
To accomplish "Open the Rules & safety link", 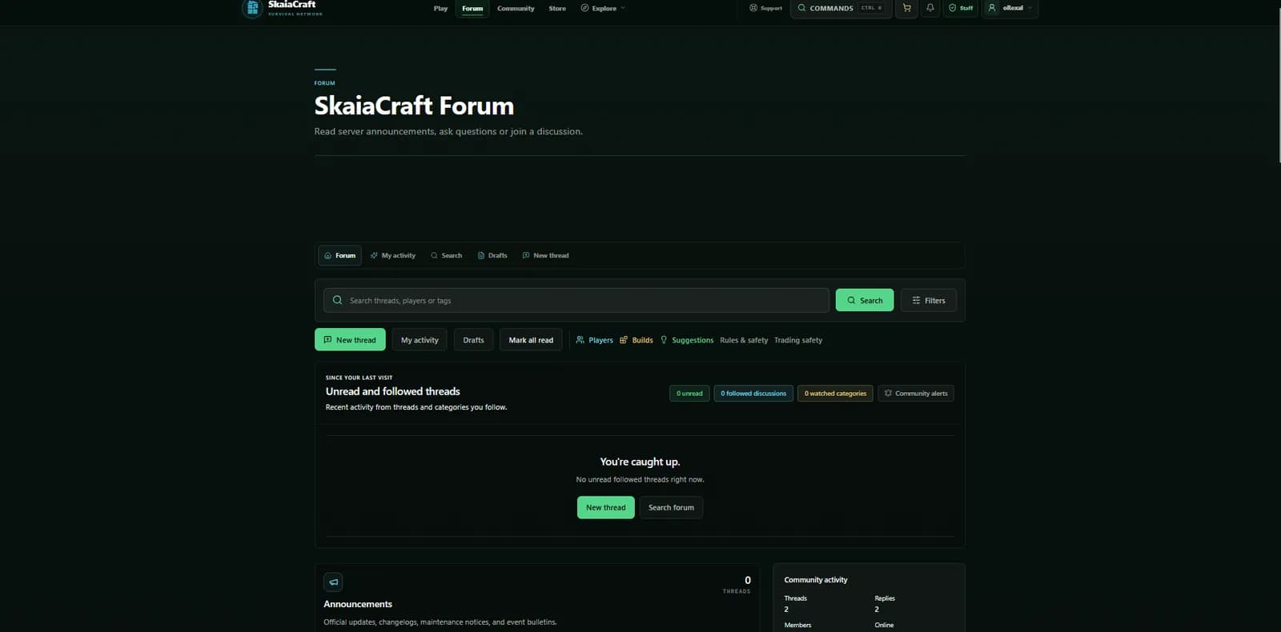I will (744, 340).
